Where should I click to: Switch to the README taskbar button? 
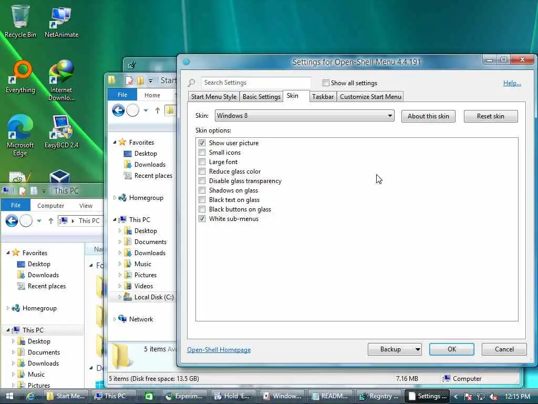pos(330,396)
